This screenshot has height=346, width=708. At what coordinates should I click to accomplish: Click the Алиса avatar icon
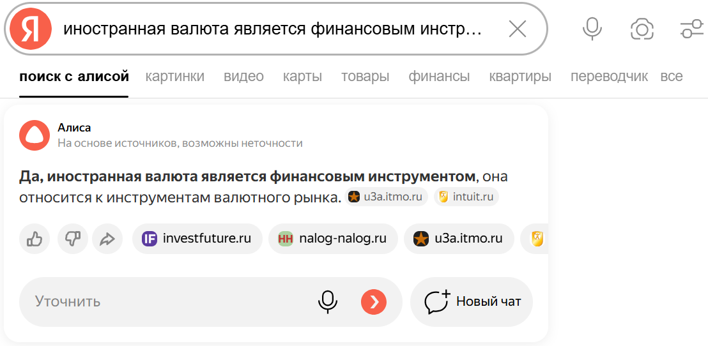tap(35, 135)
